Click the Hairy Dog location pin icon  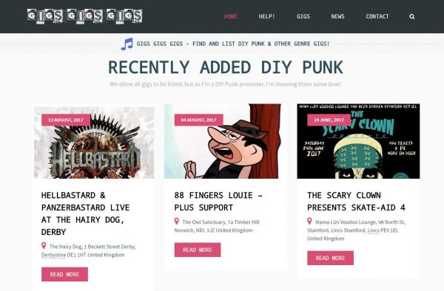[44, 245]
